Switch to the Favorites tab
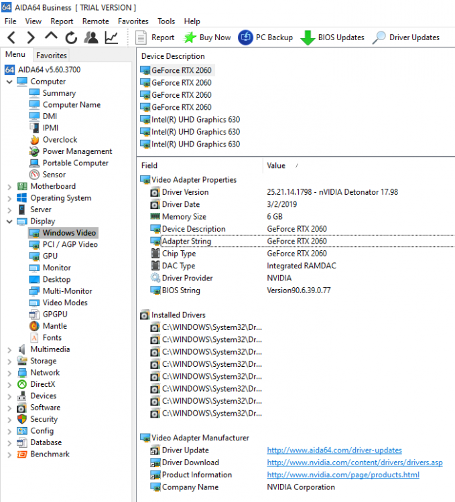Viewport: 455px width, 502px height. coord(52,56)
